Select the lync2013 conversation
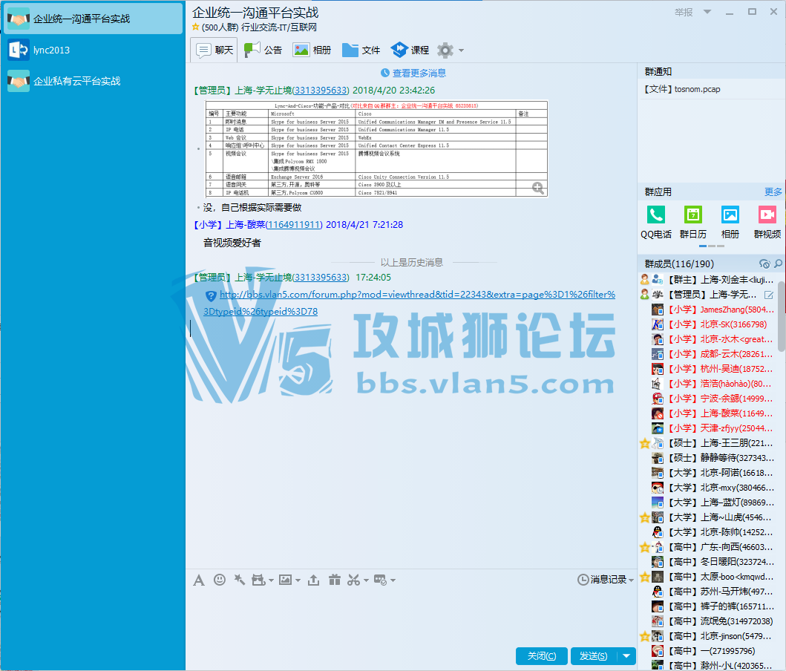The image size is (786, 671). pyautogui.click(x=93, y=50)
